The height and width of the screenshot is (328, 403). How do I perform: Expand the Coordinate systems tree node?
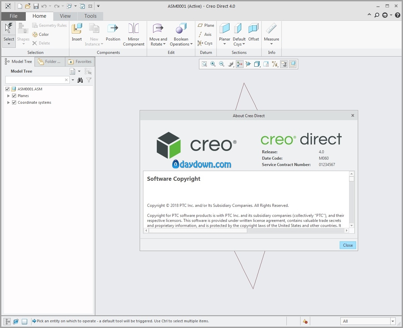pyautogui.click(x=8, y=102)
